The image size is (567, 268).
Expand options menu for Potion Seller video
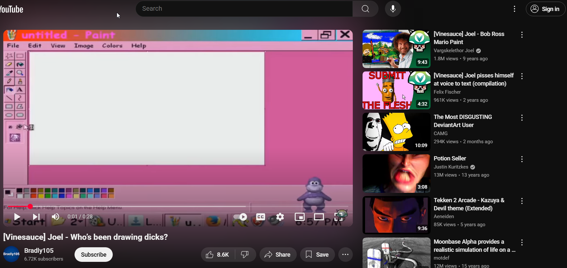coord(522,159)
